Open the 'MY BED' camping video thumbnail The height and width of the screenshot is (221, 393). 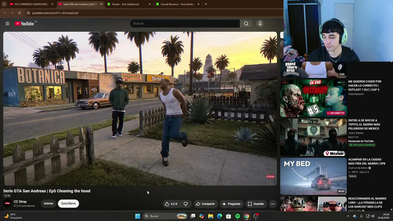coord(313,176)
